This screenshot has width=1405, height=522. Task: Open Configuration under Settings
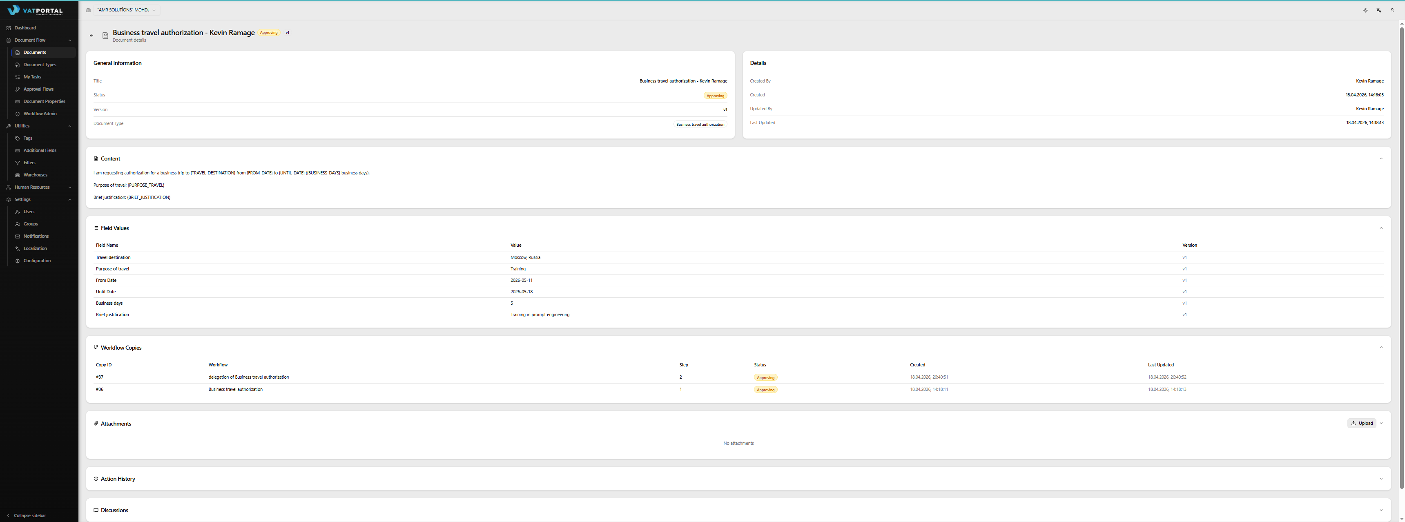coord(36,260)
